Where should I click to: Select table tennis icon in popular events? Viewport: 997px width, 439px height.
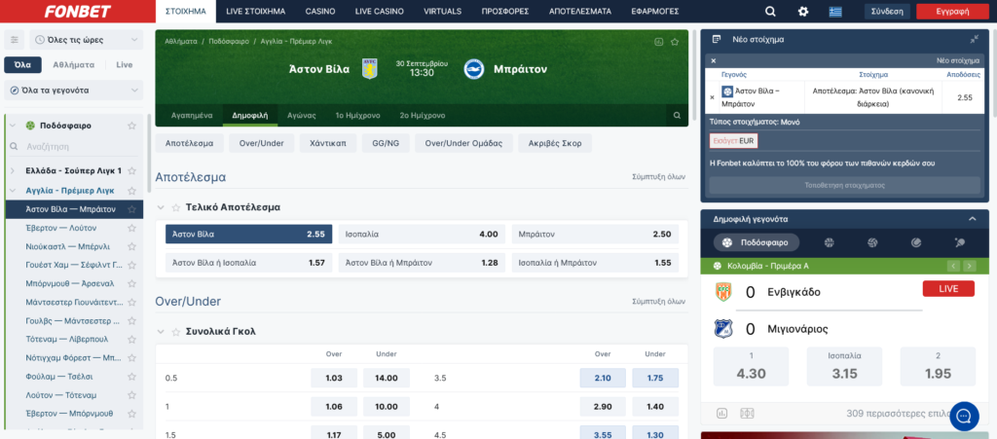tap(959, 242)
